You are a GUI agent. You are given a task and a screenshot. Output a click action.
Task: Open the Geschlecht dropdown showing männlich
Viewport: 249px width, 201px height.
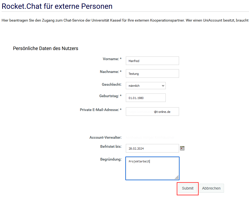pos(146,86)
